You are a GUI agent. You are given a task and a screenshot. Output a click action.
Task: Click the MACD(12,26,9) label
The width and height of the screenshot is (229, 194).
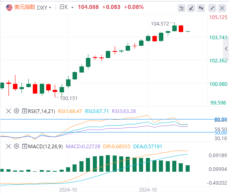pyautogui.click(x=45, y=146)
